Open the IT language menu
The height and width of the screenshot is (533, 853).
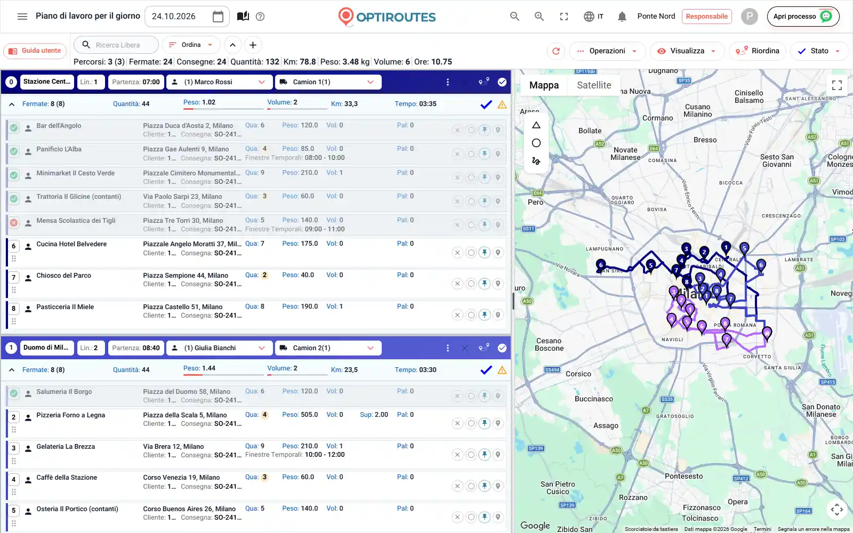(x=593, y=17)
